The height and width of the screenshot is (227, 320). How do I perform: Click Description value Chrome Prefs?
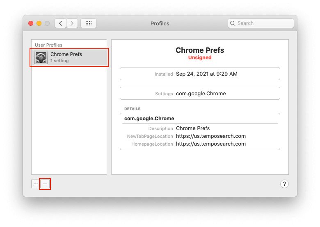(193, 128)
